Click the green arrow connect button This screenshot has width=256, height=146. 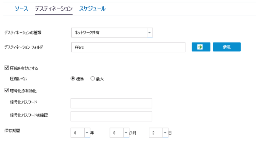point(201,47)
